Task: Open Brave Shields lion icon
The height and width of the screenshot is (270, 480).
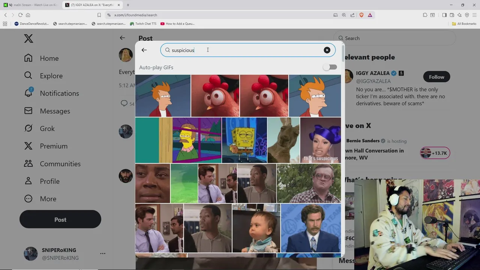Action: [x=361, y=15]
